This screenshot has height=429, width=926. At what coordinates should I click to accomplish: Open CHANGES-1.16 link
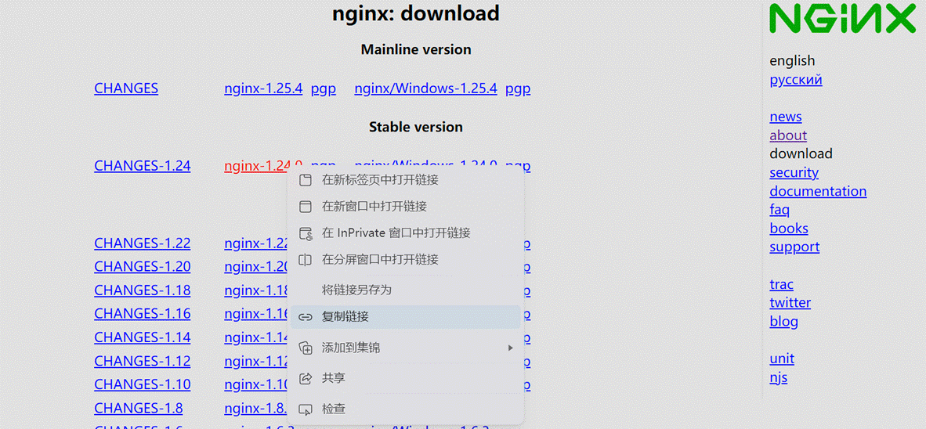point(143,314)
